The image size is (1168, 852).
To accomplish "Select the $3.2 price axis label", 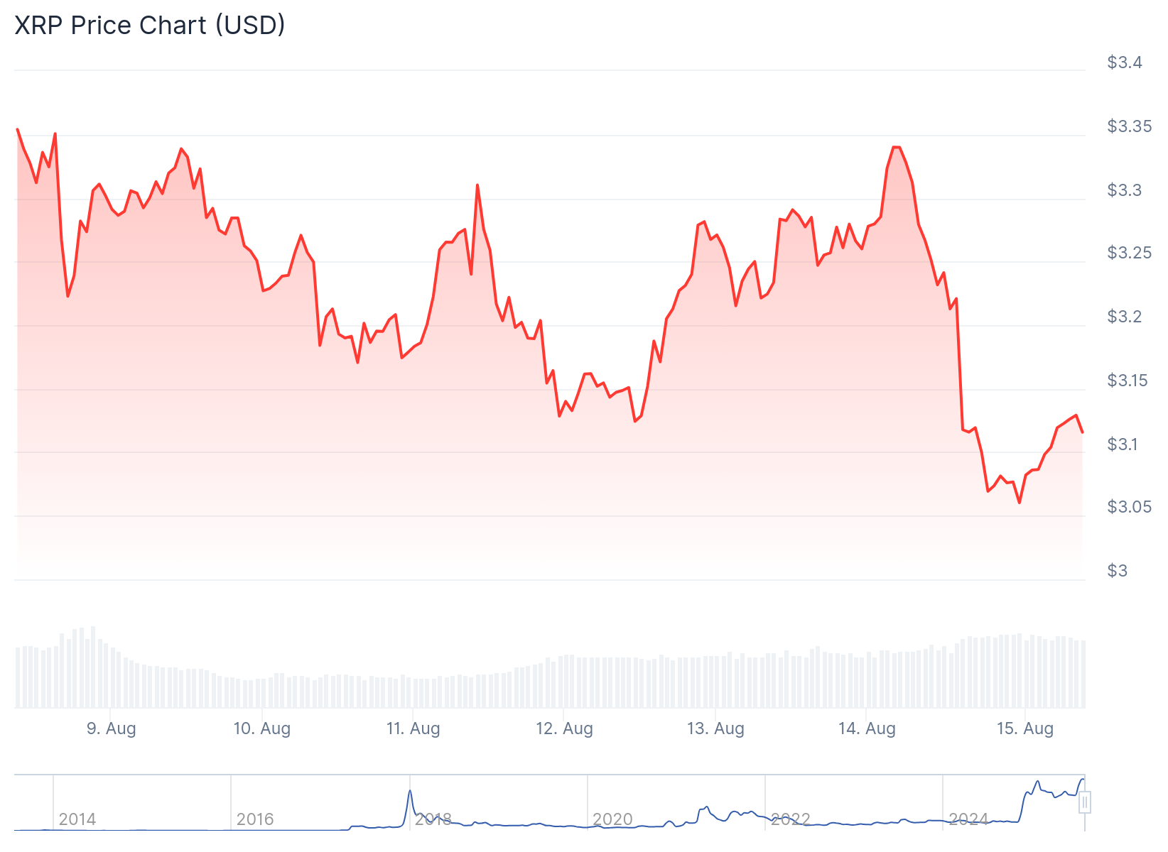I will tap(1125, 317).
